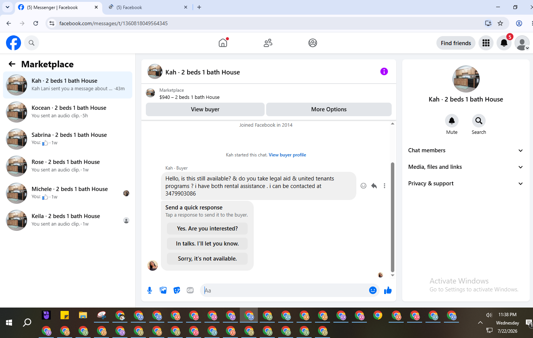Choose a GIF with the GIF icon
The width and height of the screenshot is (533, 338).
[x=190, y=290]
